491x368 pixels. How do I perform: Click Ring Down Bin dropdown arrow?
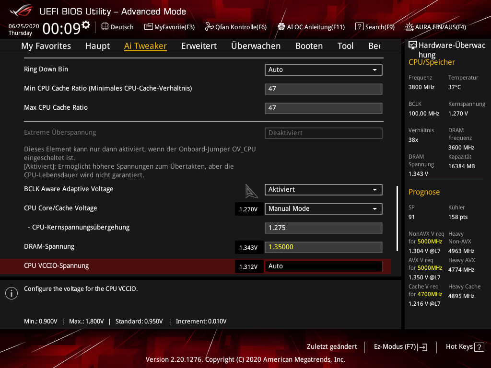374,70
